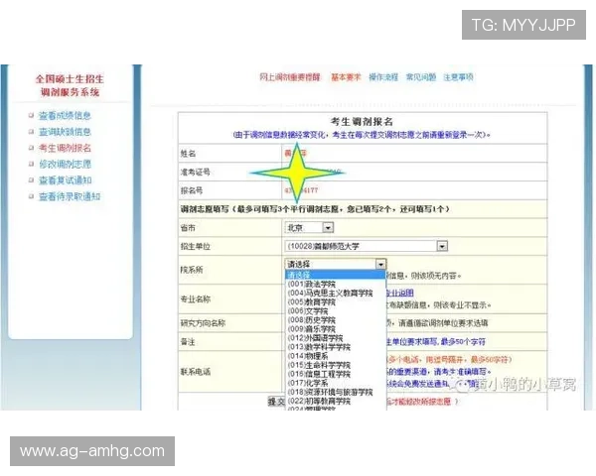Go to 考生调剂报名 page
This screenshot has height=476, width=596.
65,148
